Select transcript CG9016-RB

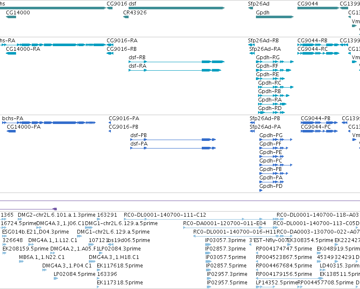[121, 49]
